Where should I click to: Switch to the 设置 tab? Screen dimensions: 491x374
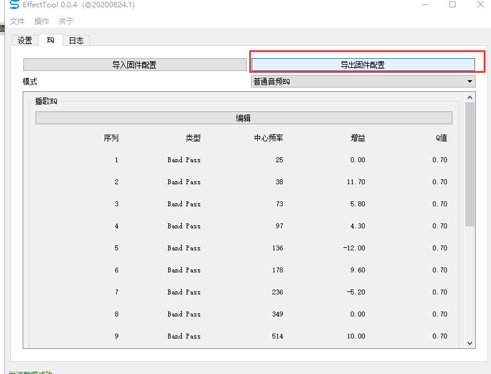pyautogui.click(x=25, y=40)
